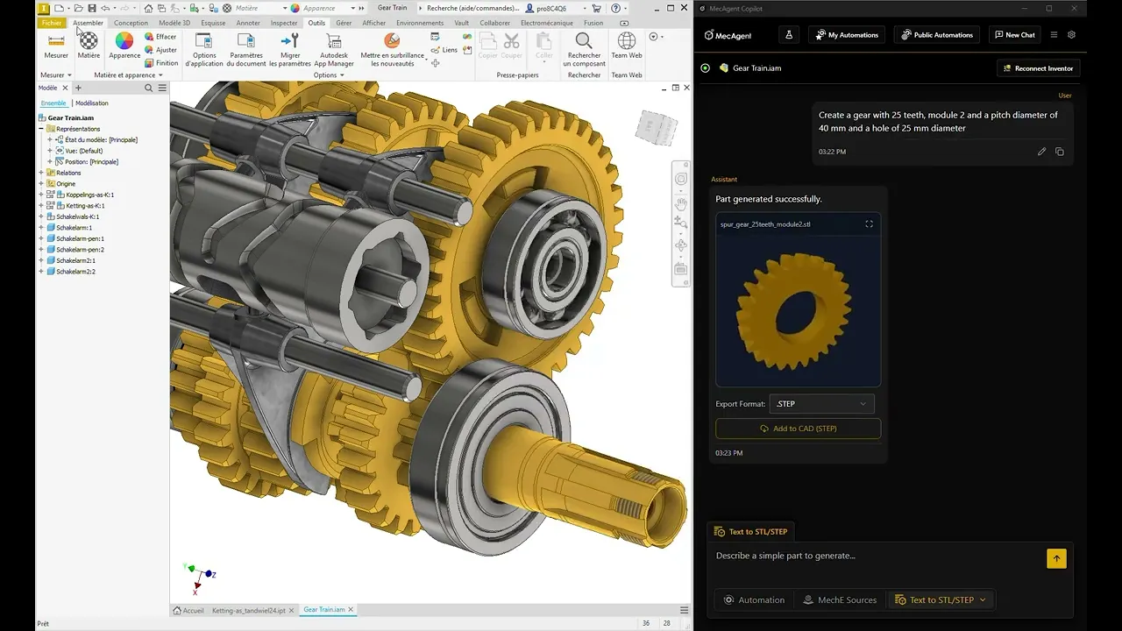Viewport: 1122px width, 631px height.
Task: Click the Ajuster appearance tool
Action: 160,50
